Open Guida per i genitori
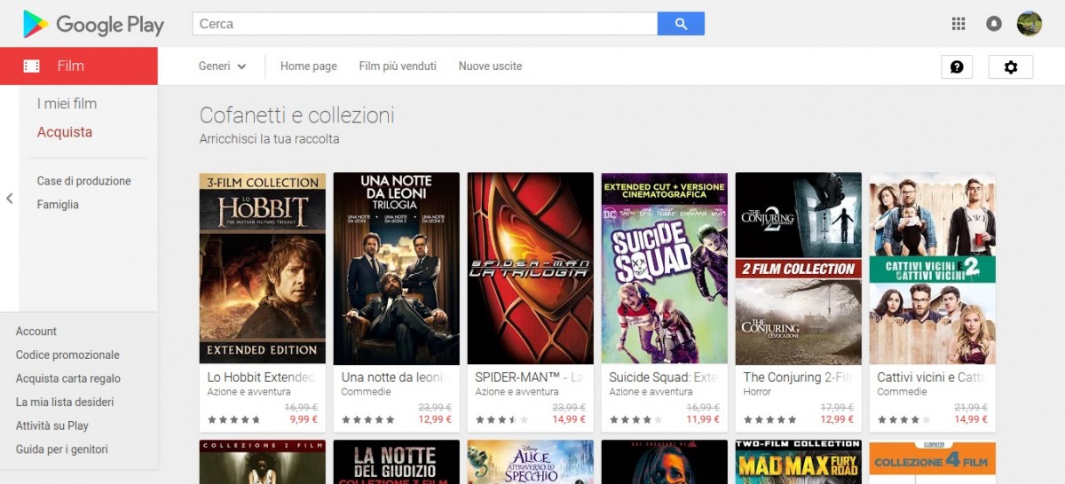Screen dimensions: 1065x484 pos(62,449)
